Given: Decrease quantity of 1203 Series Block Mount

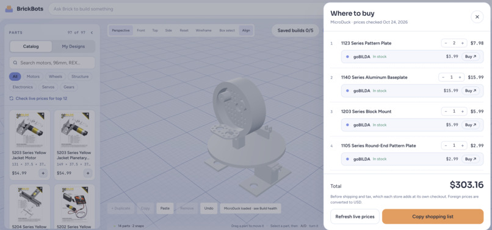Looking at the screenshot, I should (446, 111).
